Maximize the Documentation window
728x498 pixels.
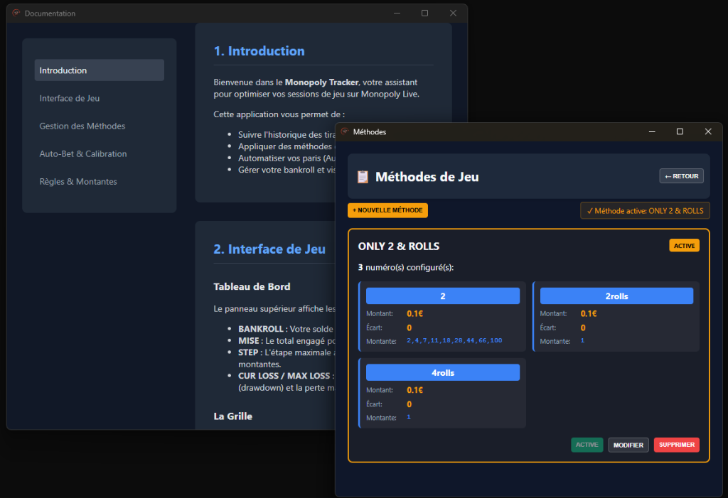click(x=424, y=13)
